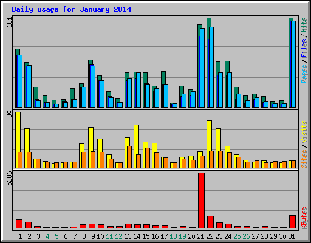Click day label 12 on the x-axis
Screen dimensions: 311x243
(x=118, y=236)
